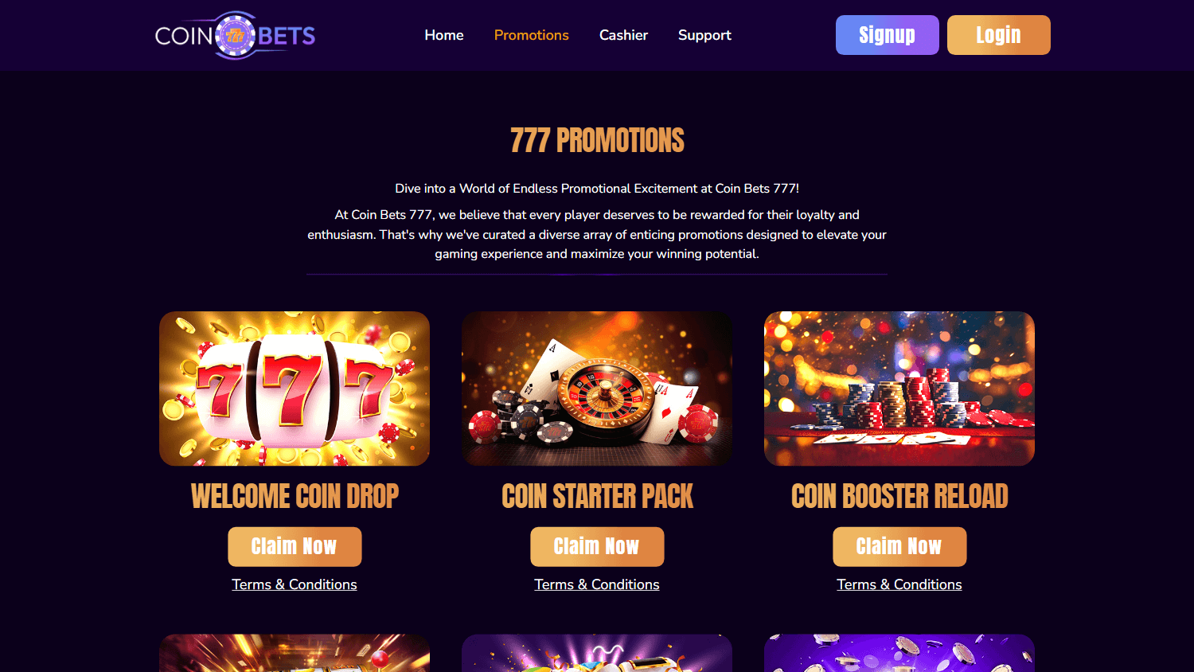View Coin Starter Pack Terms & Conditions
Screen dimensions: 1194x672
tap(597, 584)
